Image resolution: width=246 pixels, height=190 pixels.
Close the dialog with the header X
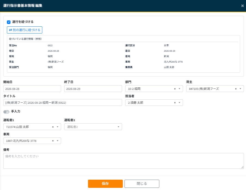242,6
